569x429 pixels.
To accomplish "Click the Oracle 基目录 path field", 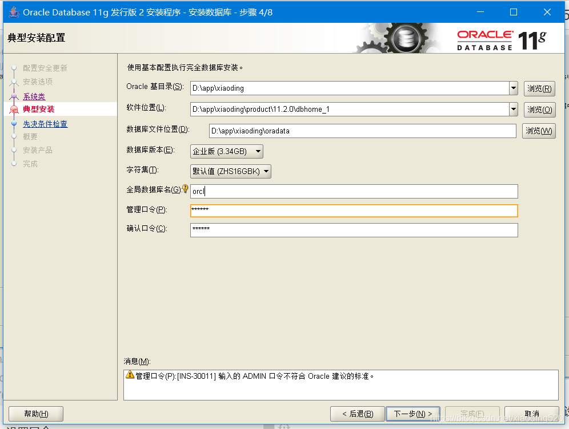I will tap(350, 88).
